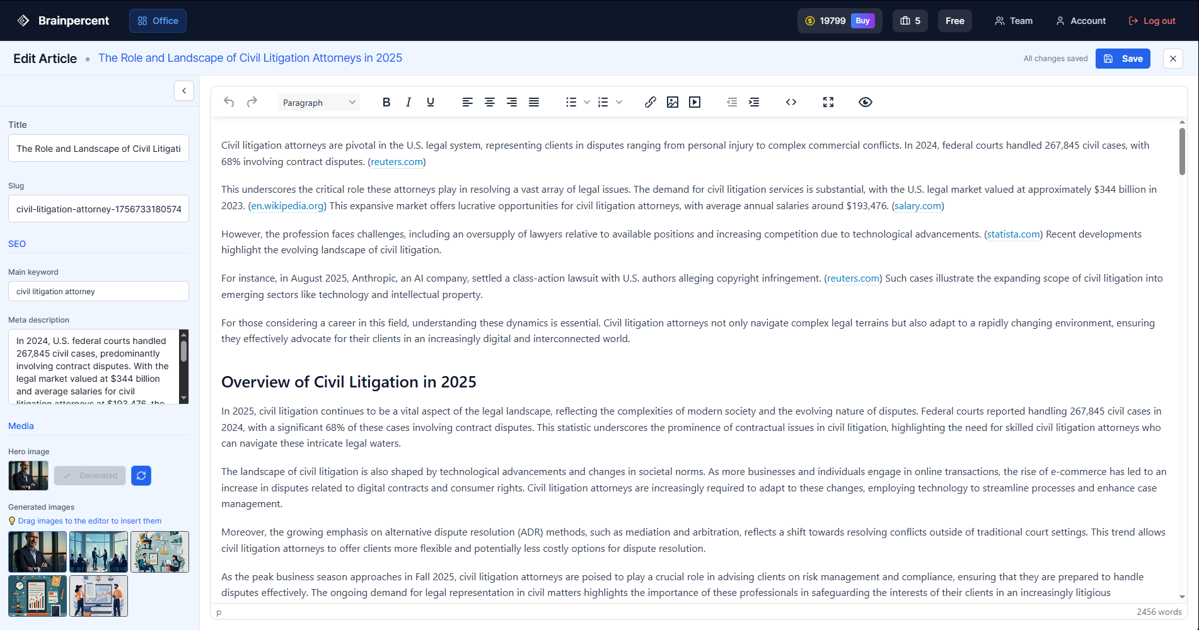Insert media video icon
The width and height of the screenshot is (1199, 630).
(695, 102)
